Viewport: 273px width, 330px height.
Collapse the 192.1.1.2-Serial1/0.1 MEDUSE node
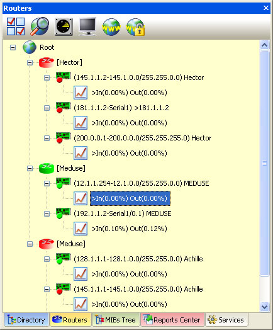tap(47, 214)
